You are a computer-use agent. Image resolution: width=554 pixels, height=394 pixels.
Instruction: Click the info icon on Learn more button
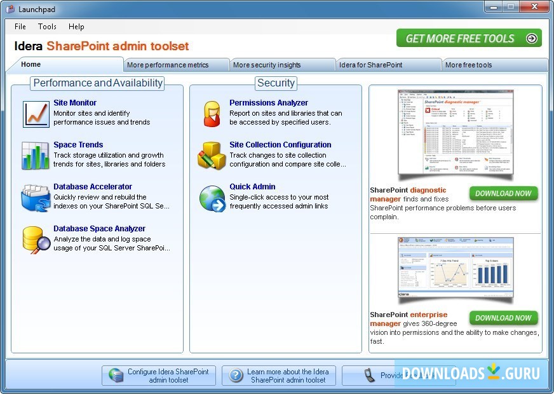233,375
